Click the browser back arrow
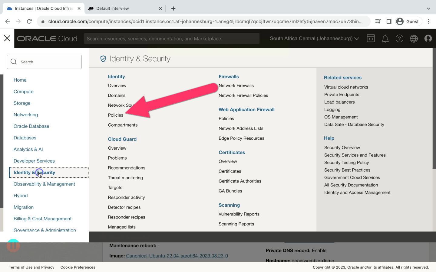The image size is (436, 272). pyautogui.click(x=8, y=21)
